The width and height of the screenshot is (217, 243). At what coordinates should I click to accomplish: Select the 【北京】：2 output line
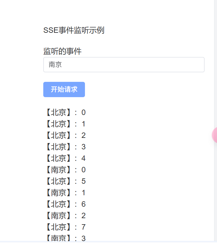pos(66,135)
